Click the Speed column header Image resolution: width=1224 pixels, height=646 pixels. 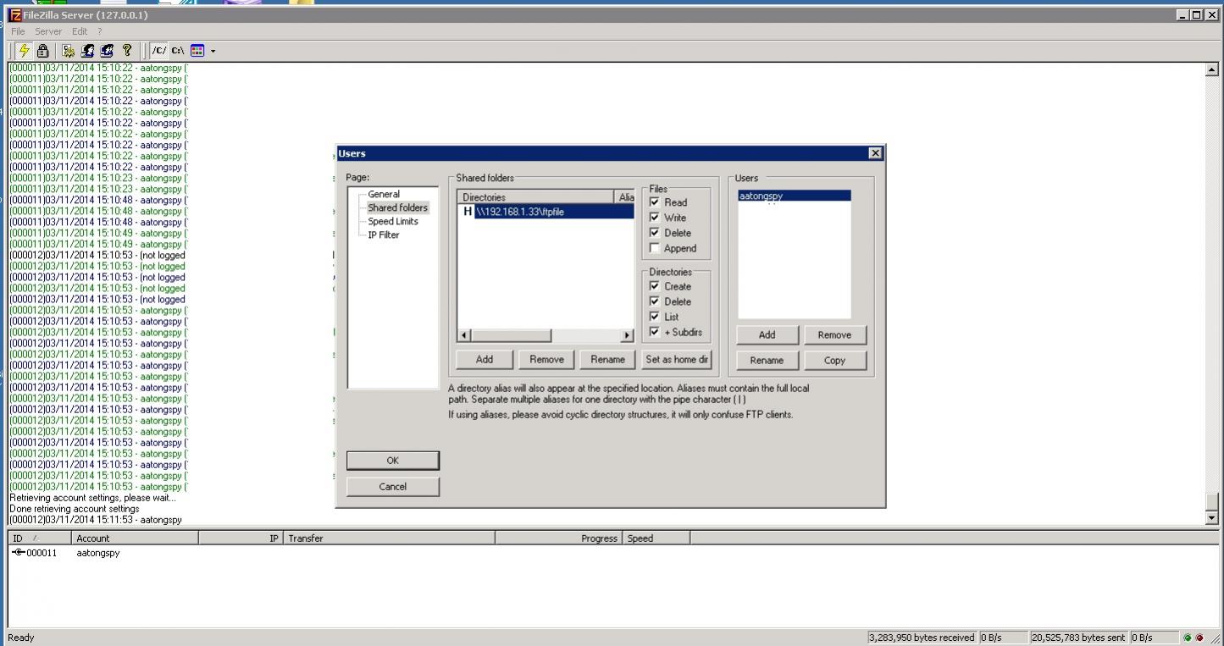coord(656,538)
